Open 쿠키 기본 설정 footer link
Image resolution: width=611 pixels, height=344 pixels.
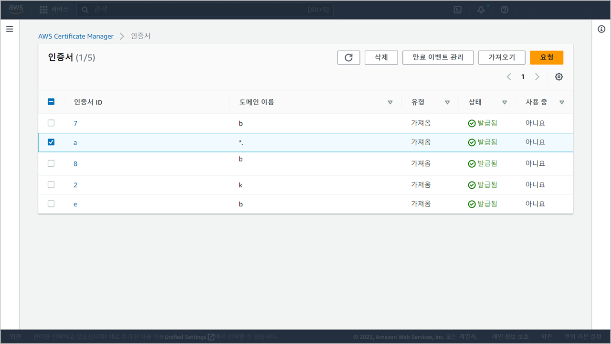coord(583,337)
